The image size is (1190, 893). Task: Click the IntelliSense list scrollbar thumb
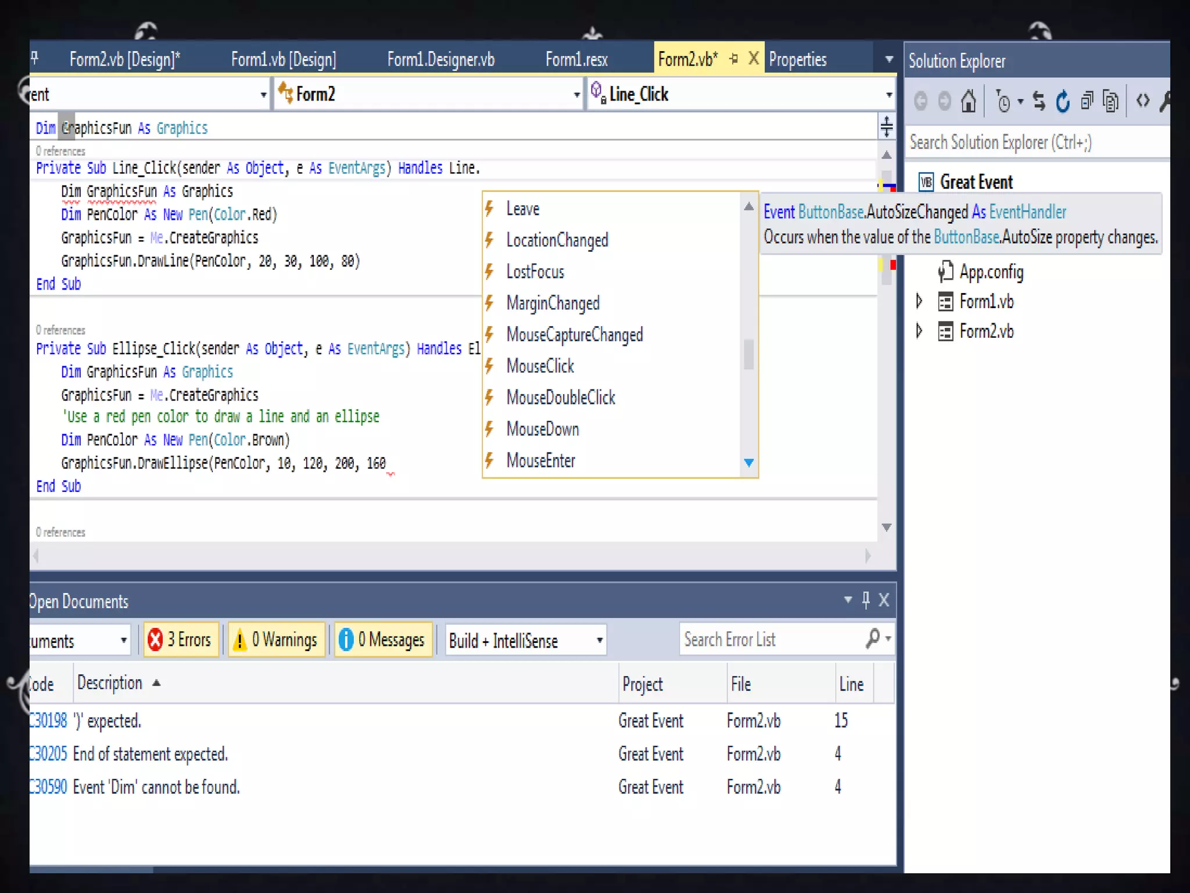[x=748, y=353]
